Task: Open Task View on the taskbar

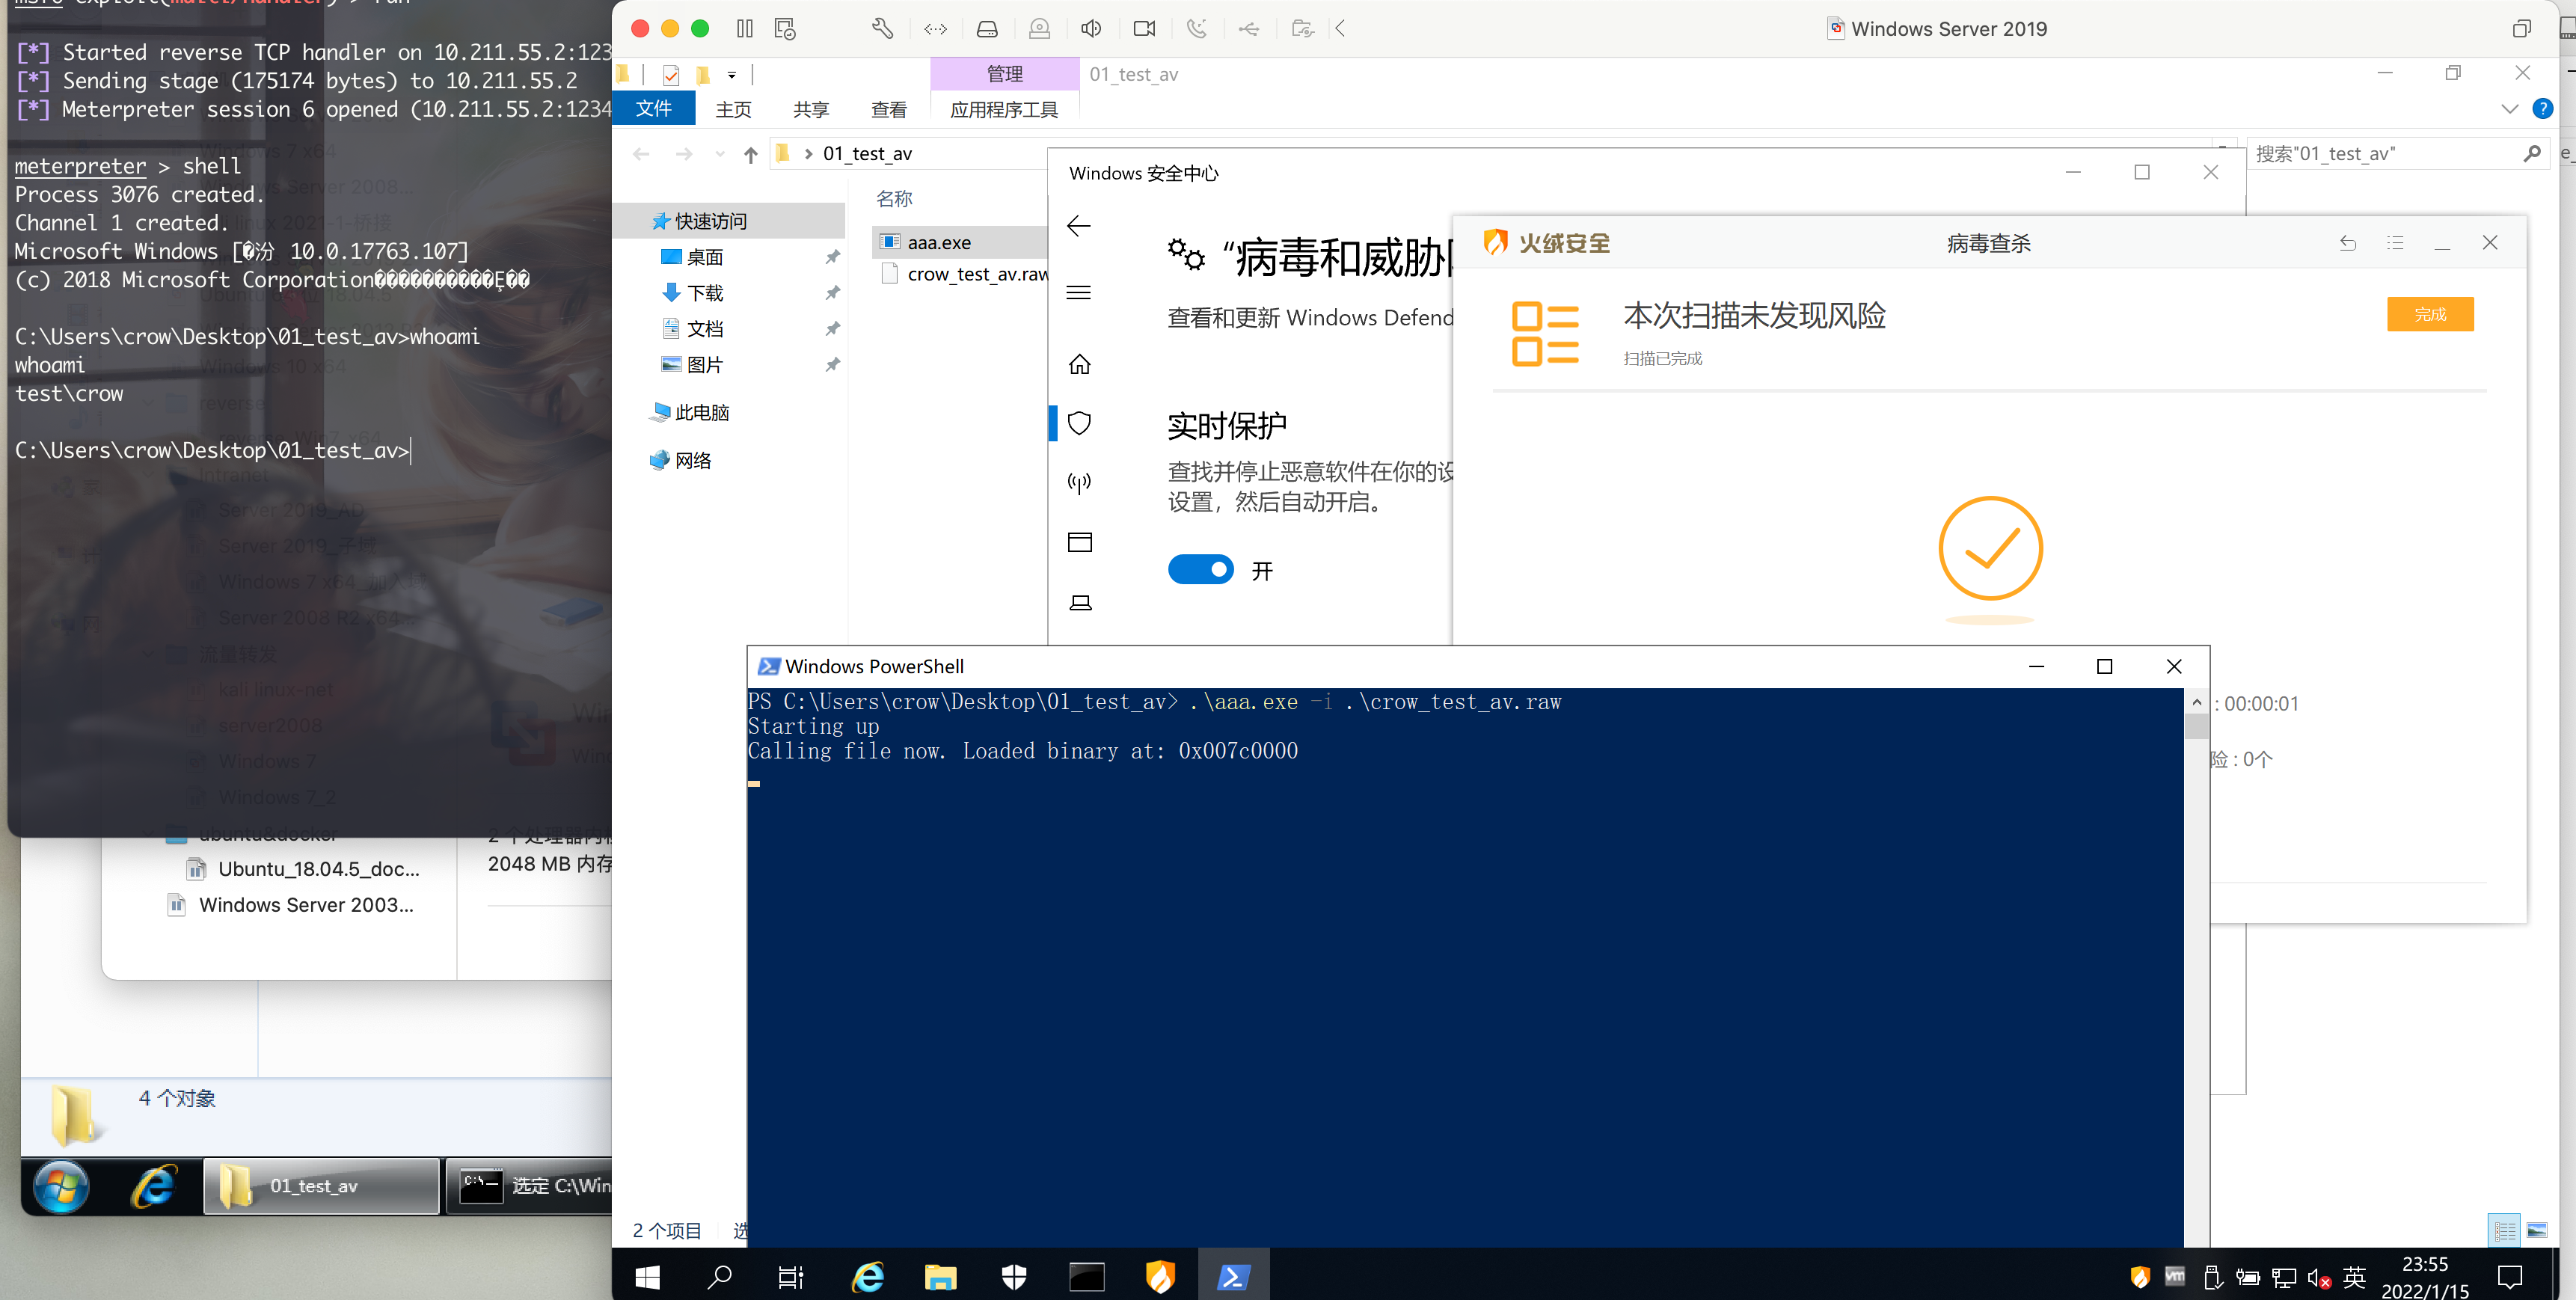Action: pyautogui.click(x=791, y=1276)
